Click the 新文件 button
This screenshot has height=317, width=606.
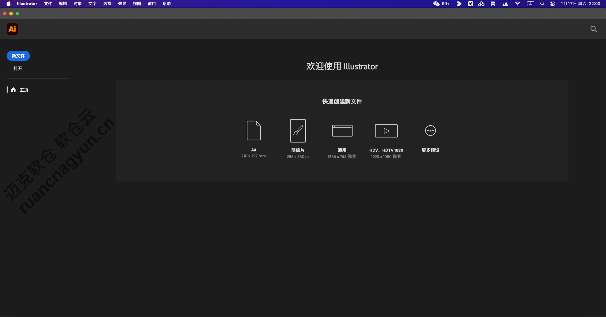click(18, 56)
